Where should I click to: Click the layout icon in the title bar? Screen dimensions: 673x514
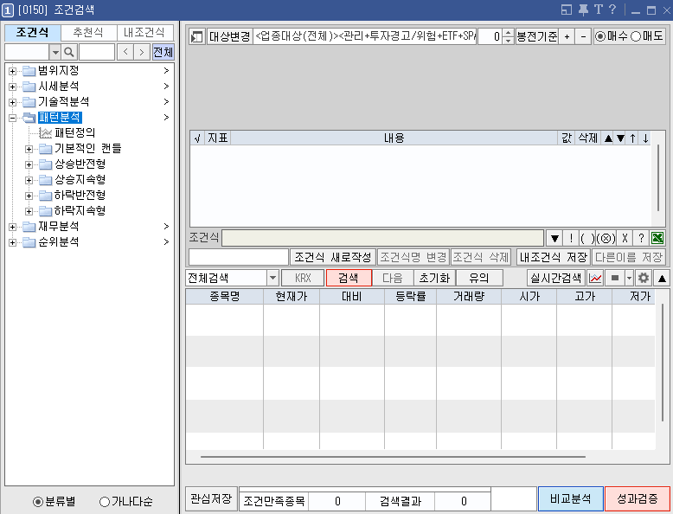click(567, 10)
